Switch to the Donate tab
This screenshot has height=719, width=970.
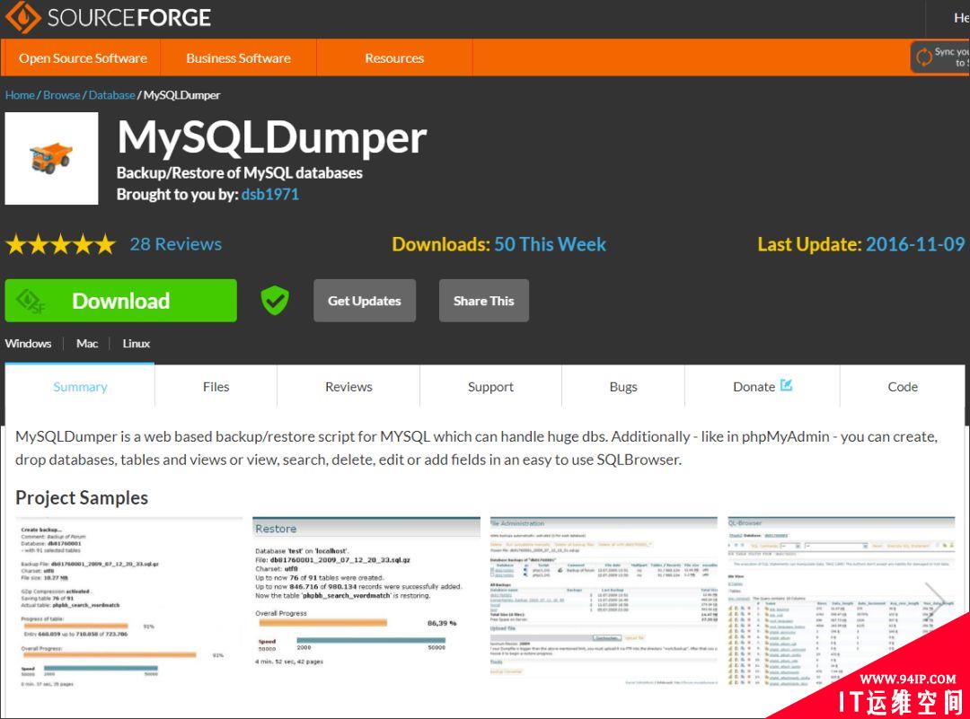(763, 386)
